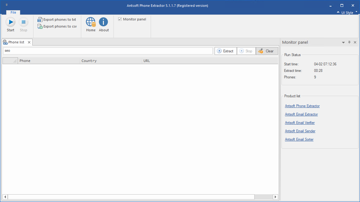The height and width of the screenshot is (202, 360).
Task: Open the File ribbon tab
Action: tap(13, 12)
